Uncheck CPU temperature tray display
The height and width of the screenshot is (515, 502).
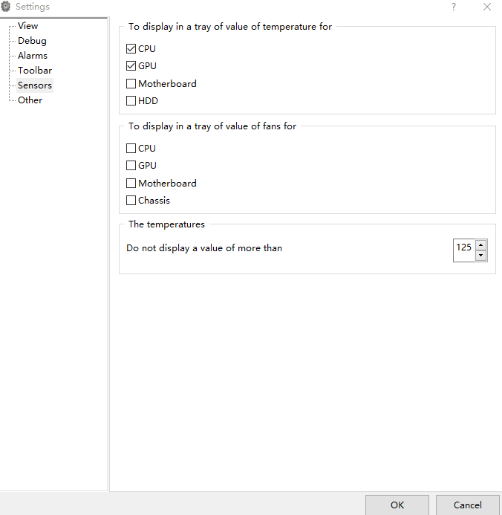point(131,48)
